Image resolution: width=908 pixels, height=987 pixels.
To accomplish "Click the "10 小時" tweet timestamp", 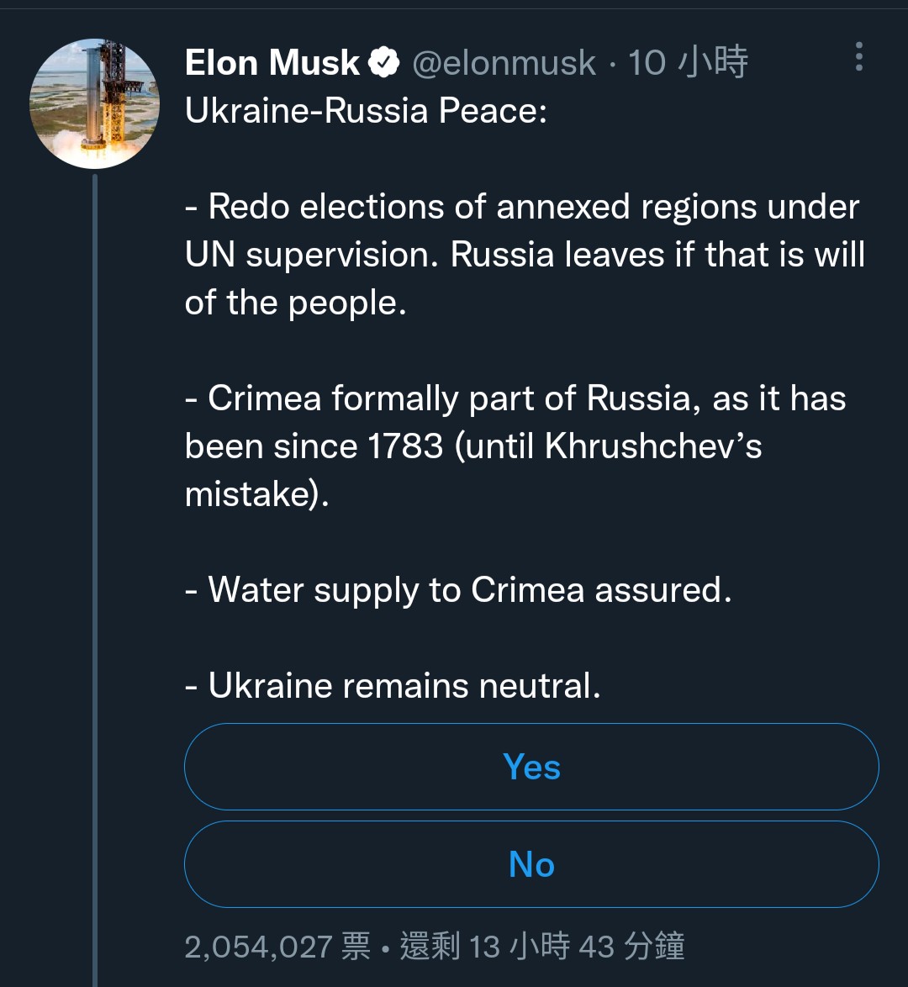I will [x=688, y=63].
